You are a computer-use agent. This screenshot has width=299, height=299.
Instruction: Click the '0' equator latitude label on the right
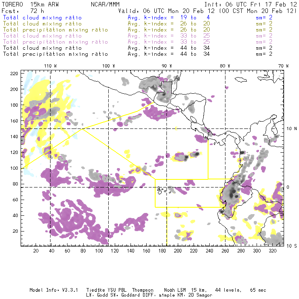click(x=288, y=187)
